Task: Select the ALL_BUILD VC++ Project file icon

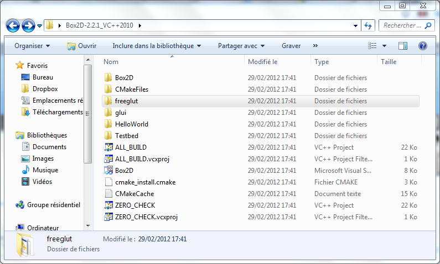Action: pos(108,147)
